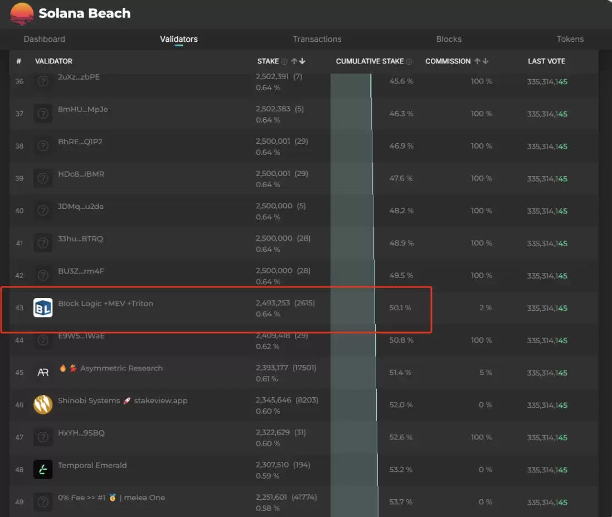This screenshot has height=517, width=612.
Task: Click unknown validator icon for HxYH...9SBQ
Action: tap(43, 437)
